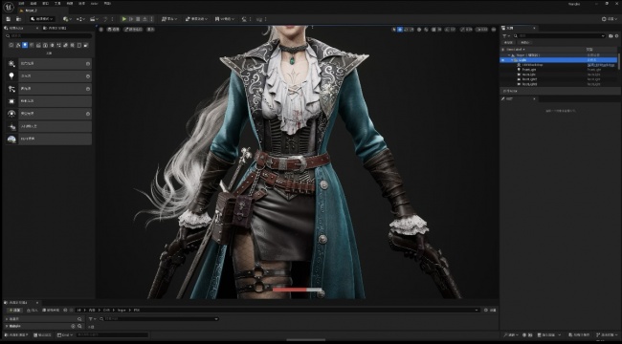Open the second menu bar item

[33, 4]
